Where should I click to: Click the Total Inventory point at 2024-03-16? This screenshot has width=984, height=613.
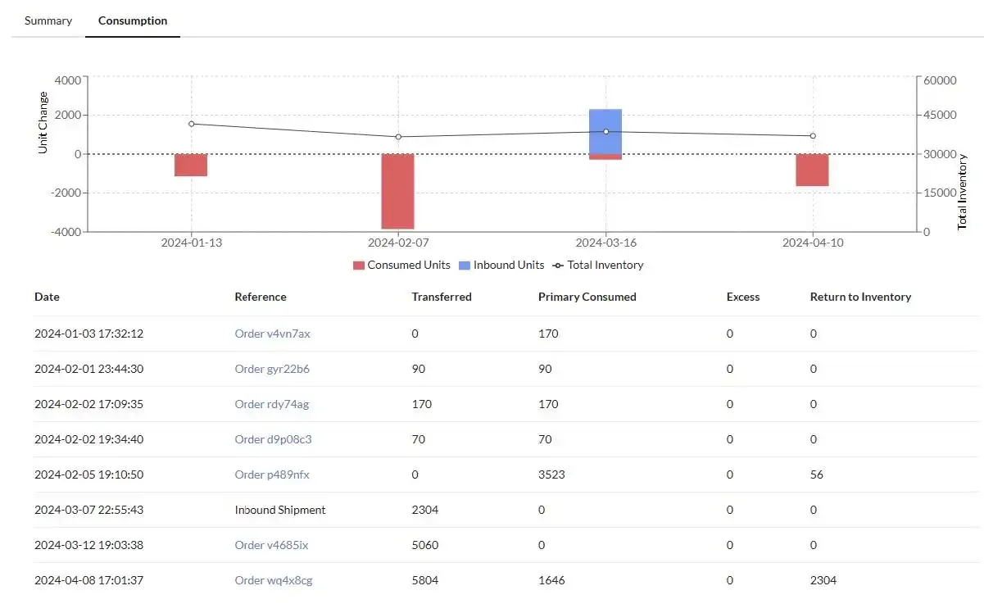[x=605, y=130]
